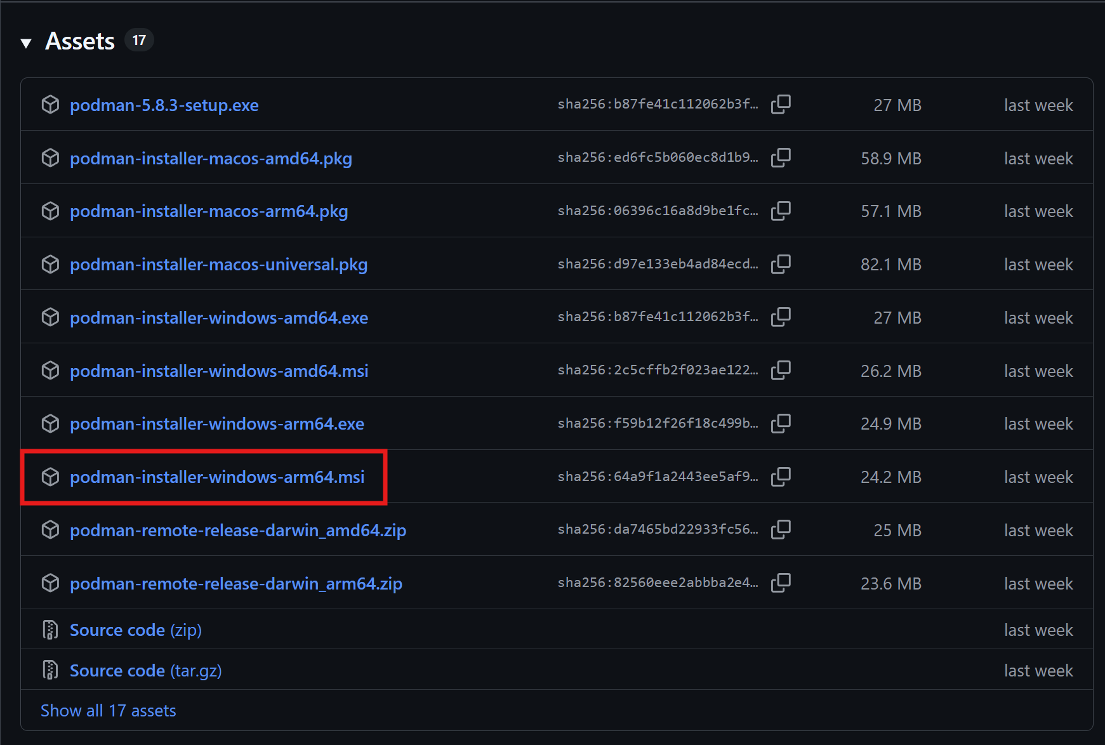
Task: Click Show all 17 assets
Action: click(109, 711)
